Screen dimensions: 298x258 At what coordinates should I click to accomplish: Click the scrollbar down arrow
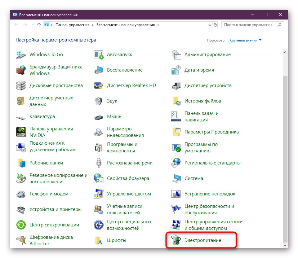285,245
